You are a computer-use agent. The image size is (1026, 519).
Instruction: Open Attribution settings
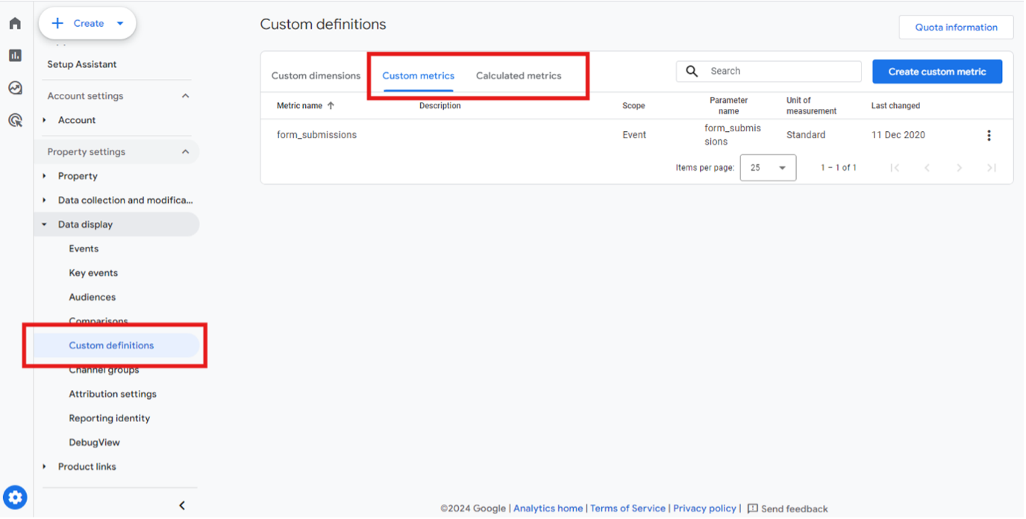pos(113,394)
